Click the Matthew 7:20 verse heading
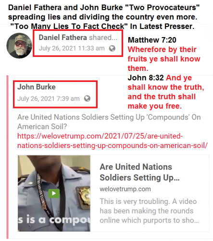This screenshot has height=241, width=213. tap(152, 40)
